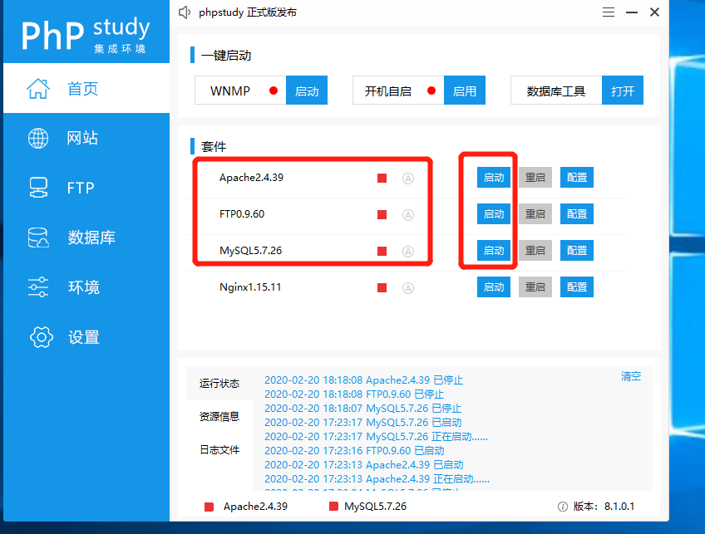This screenshot has width=705, height=534.
Task: Start Apache2.4.39 service
Action: pos(494,178)
